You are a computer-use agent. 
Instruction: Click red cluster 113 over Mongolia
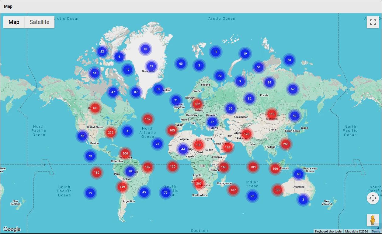click(272, 114)
